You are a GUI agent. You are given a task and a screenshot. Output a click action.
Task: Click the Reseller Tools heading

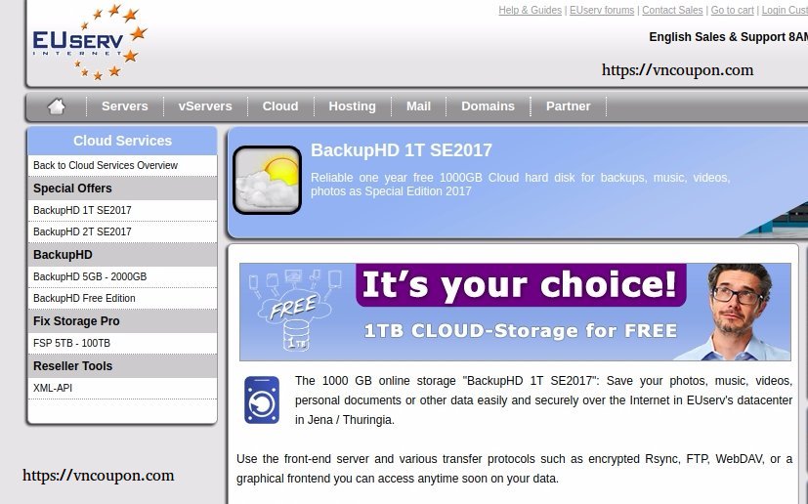coord(122,366)
